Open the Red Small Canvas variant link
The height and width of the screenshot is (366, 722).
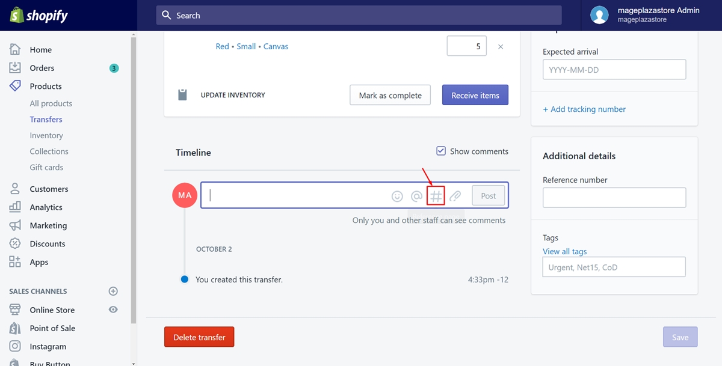click(252, 46)
